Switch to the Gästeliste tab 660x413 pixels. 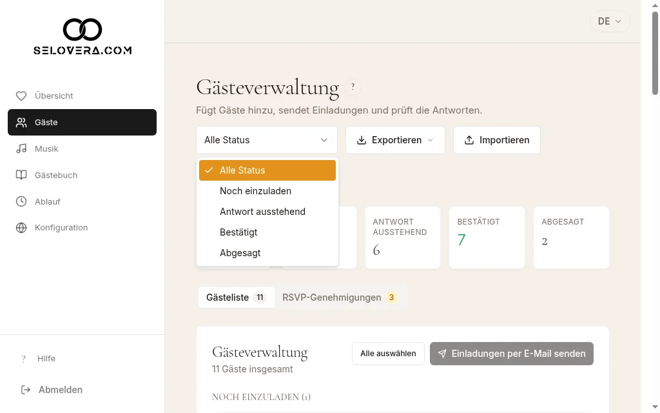tap(236, 297)
